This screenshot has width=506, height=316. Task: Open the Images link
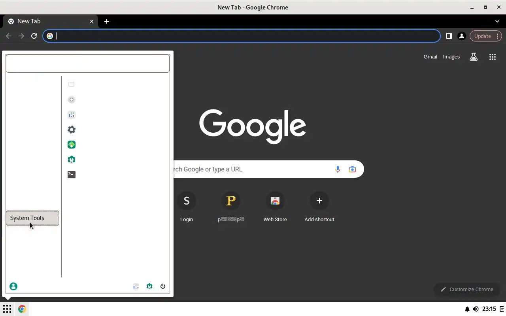point(451,57)
